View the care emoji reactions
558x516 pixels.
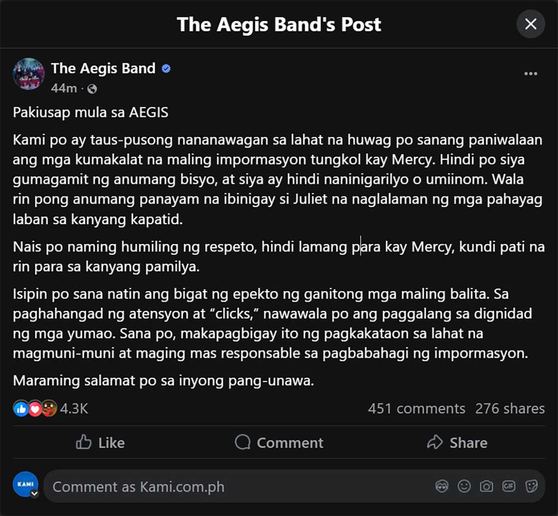point(49,409)
